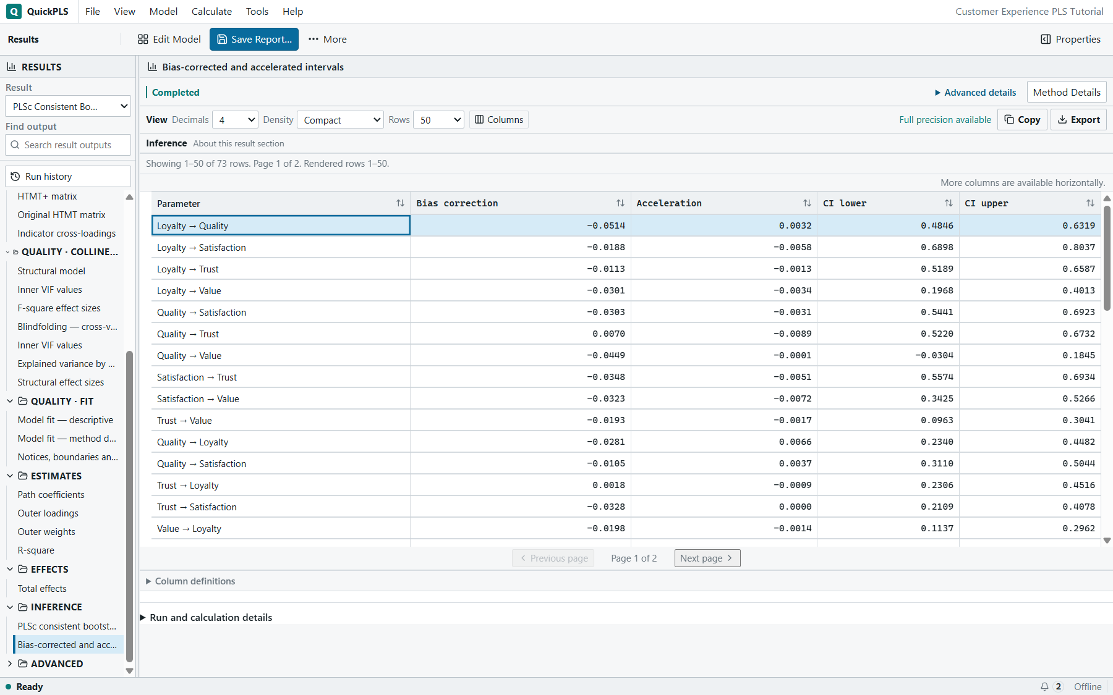The width and height of the screenshot is (1113, 695).
Task: Click the table vertical scrollbar thumb
Action: [x=1107, y=258]
